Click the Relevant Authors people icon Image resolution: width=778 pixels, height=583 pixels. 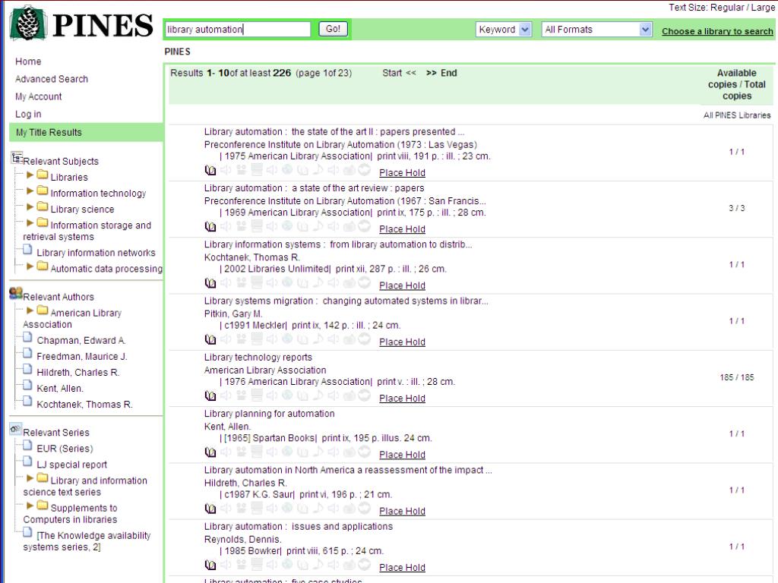click(x=15, y=294)
